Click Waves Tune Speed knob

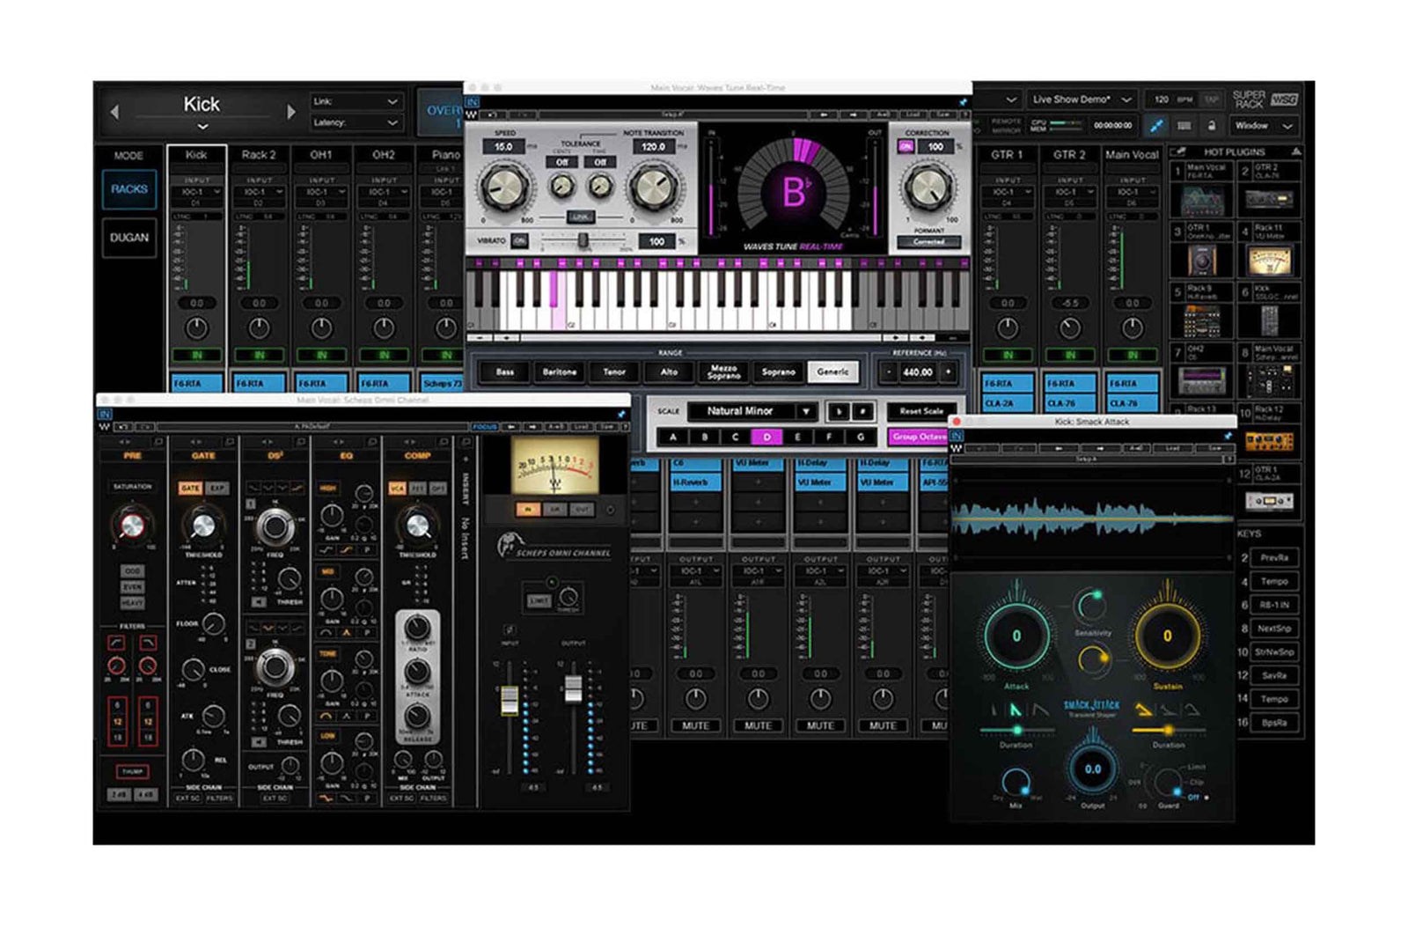pos(504,188)
